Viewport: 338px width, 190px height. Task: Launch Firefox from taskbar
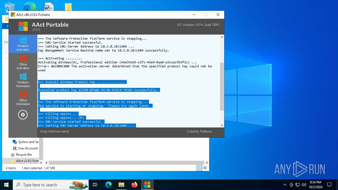[134, 185]
